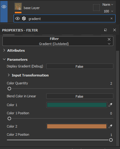
Task: Expand the Input Transformation group
Action: [x=9, y=75]
